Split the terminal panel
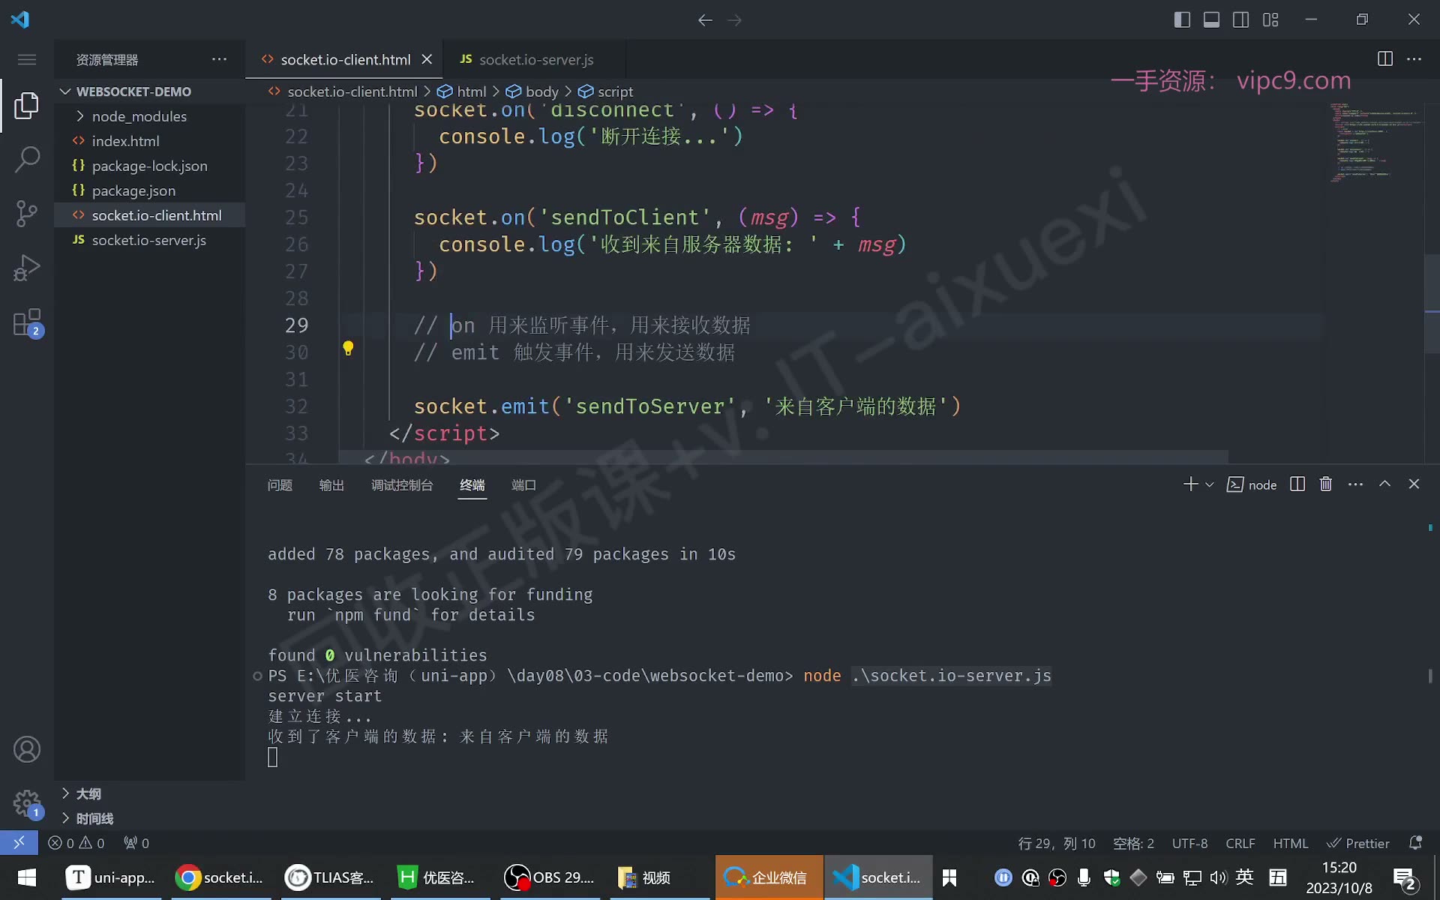The height and width of the screenshot is (900, 1440). coord(1297,484)
